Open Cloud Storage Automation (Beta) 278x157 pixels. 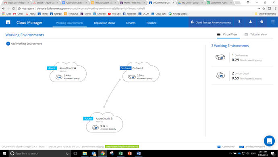pos(211,22)
